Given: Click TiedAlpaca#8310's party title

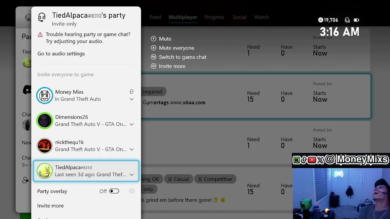Looking at the screenshot, I should (x=89, y=15).
